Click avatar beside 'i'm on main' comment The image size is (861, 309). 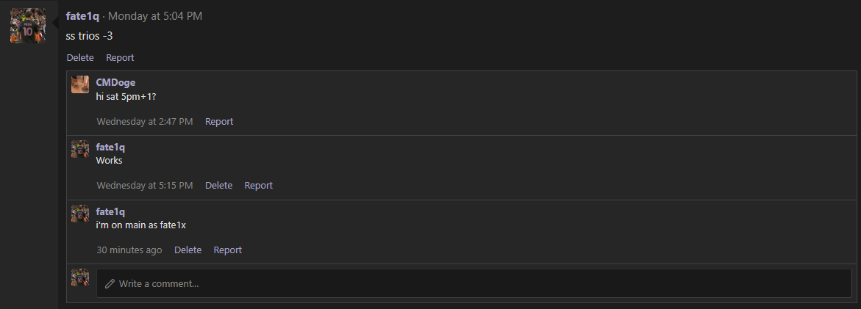[80, 214]
